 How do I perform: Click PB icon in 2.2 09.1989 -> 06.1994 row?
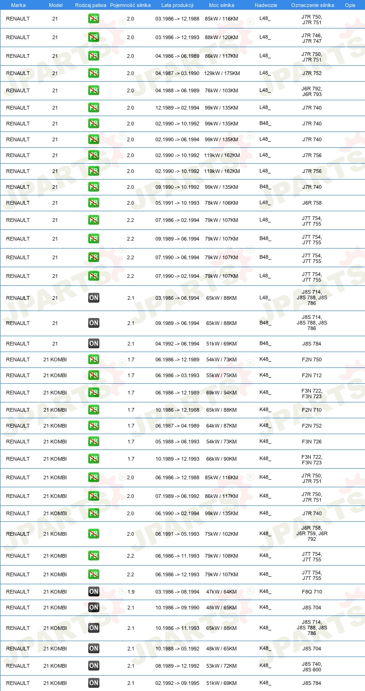pyautogui.click(x=94, y=239)
